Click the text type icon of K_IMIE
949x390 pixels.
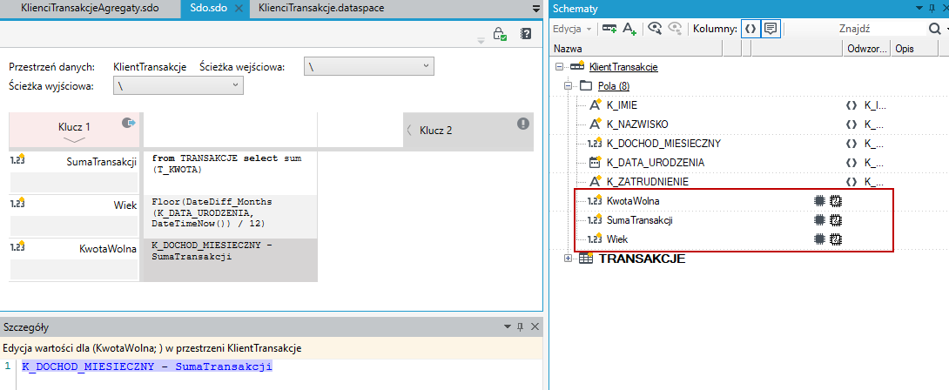click(x=595, y=104)
